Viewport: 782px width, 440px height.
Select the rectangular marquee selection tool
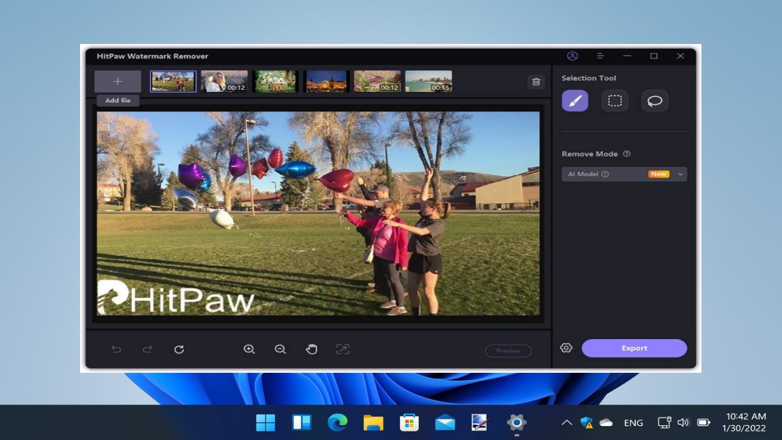(615, 101)
